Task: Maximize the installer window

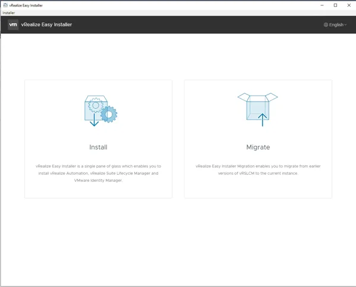Action: (335, 5)
